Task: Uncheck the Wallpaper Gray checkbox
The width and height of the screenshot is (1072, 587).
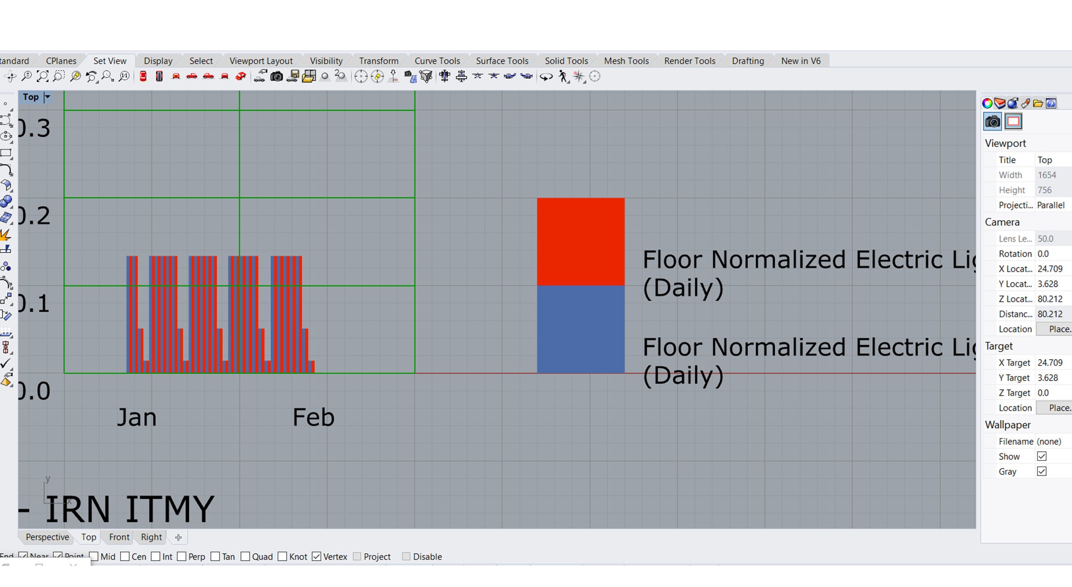Action: pos(1042,472)
